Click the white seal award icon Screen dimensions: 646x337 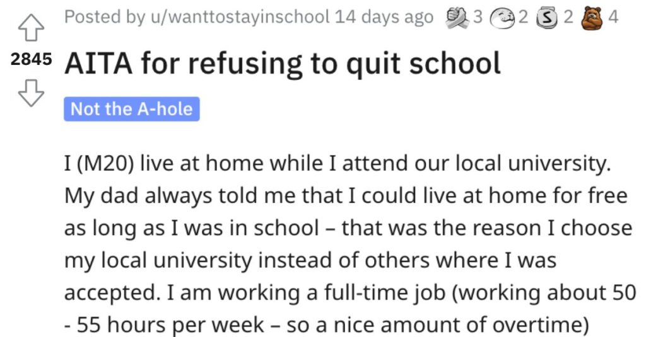click(x=503, y=18)
